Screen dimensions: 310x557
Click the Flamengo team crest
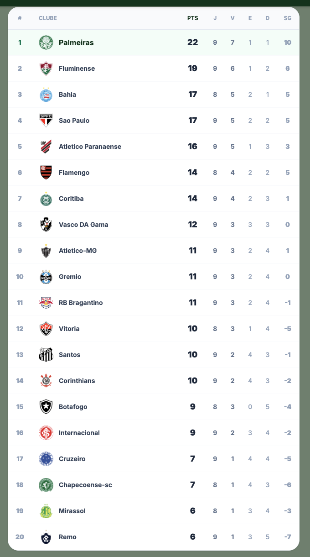click(x=46, y=173)
